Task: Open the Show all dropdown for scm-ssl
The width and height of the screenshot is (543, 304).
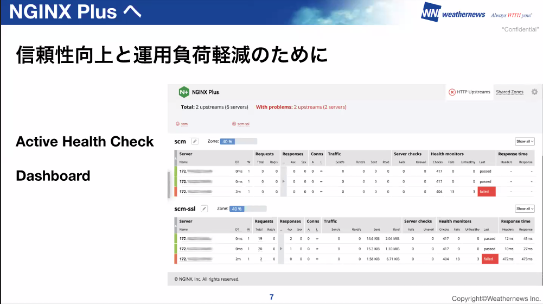Action: click(x=525, y=208)
